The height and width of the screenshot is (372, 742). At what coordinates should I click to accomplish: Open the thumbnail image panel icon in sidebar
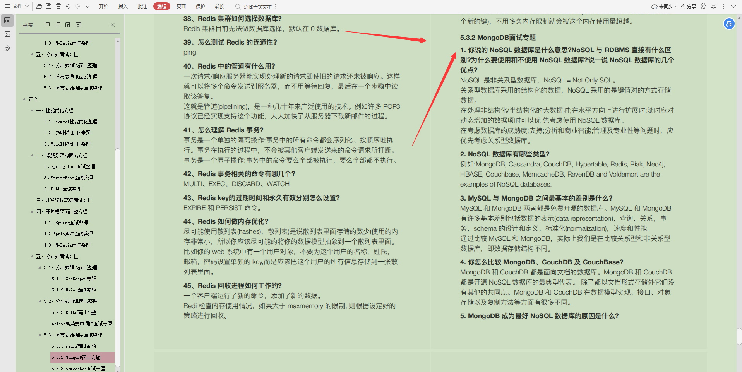7,34
